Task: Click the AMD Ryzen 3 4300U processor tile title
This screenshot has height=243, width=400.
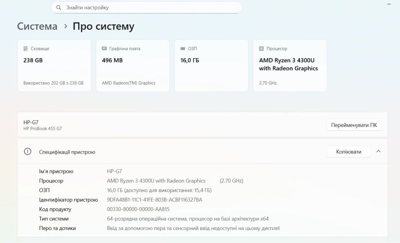Action: (x=288, y=64)
